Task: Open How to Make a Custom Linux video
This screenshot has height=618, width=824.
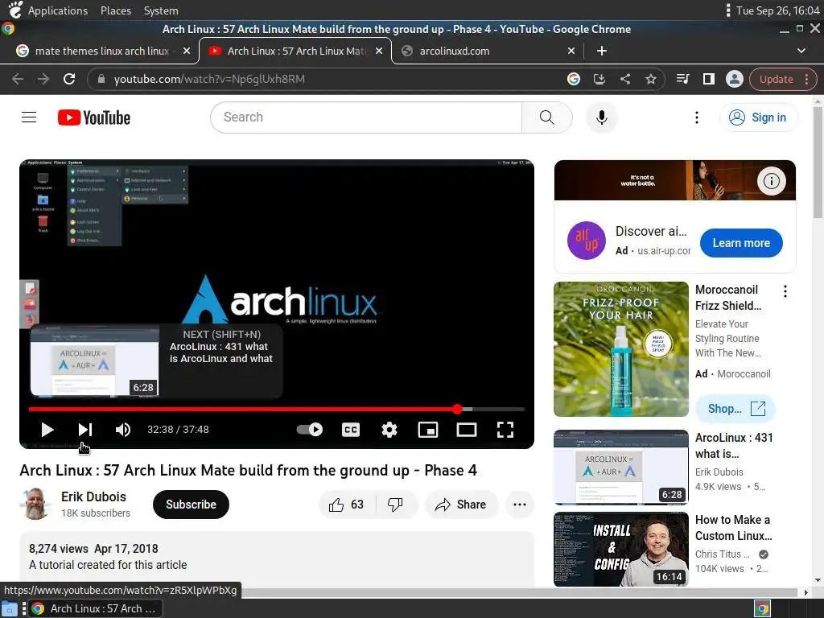Action: (734, 528)
